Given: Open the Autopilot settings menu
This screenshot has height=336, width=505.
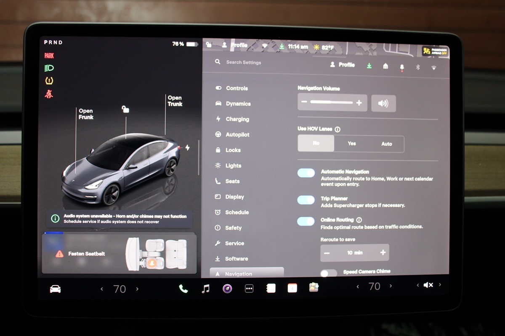Looking at the screenshot, I should 237,135.
